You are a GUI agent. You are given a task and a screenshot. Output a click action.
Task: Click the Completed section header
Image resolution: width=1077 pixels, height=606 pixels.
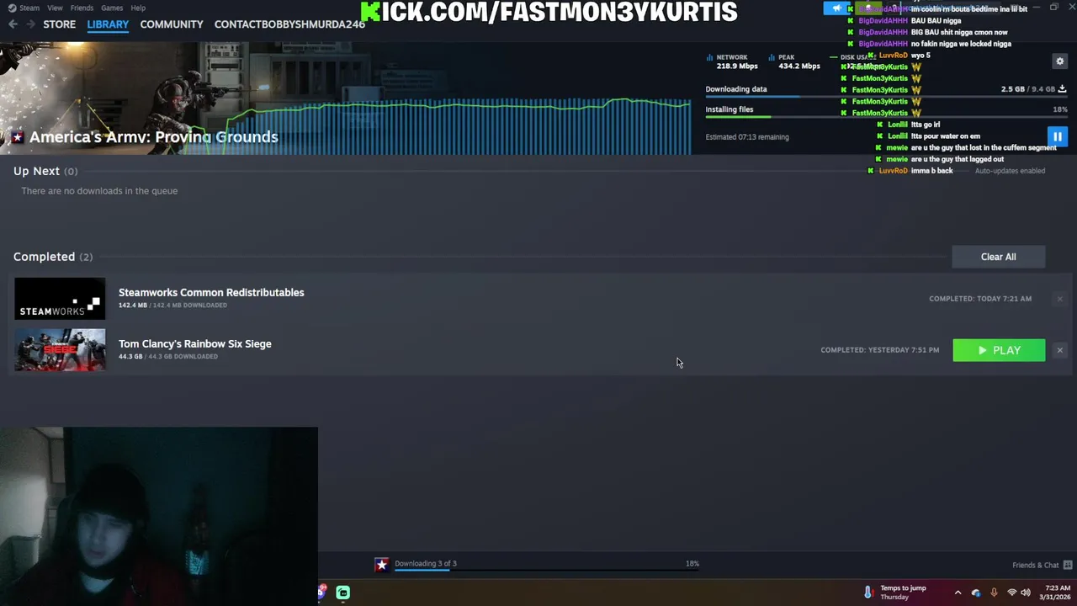point(53,257)
